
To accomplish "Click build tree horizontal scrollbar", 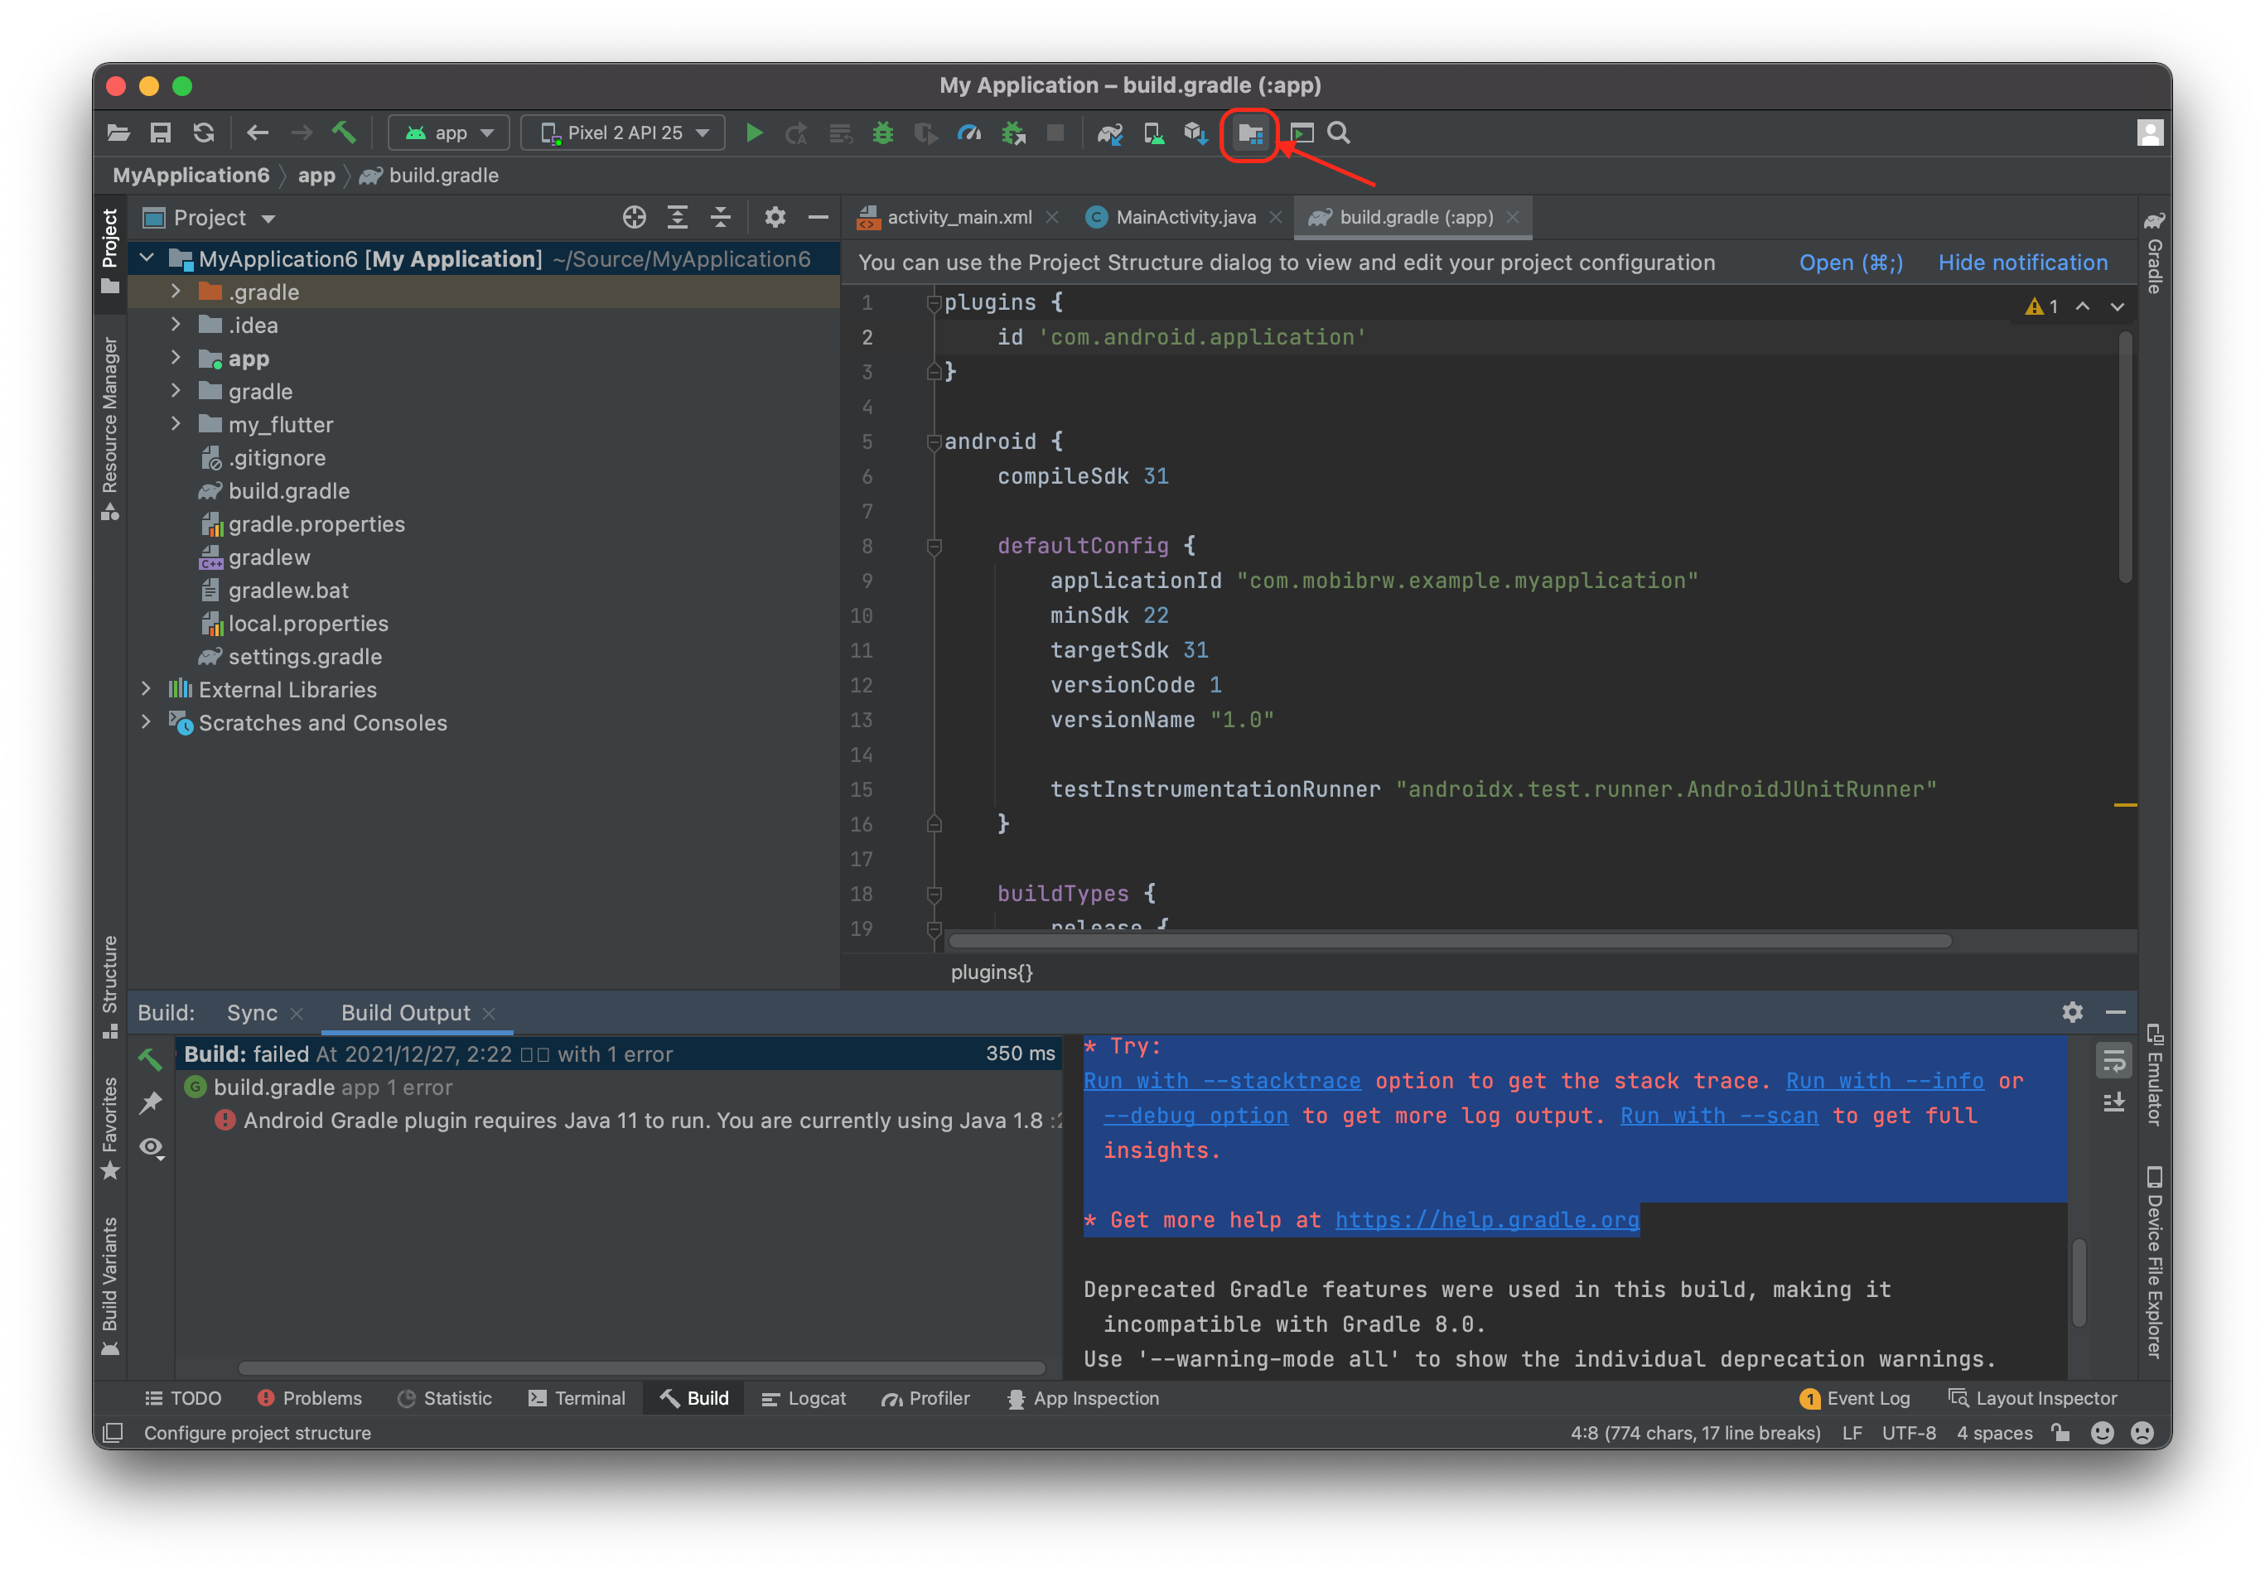I will [641, 1369].
